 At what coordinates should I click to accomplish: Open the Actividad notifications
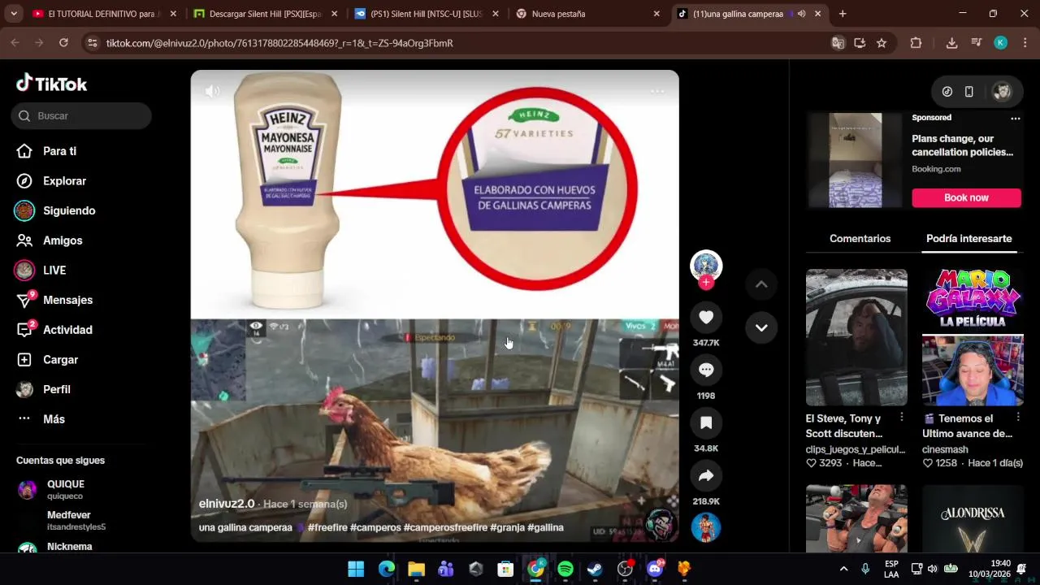click(x=55, y=330)
